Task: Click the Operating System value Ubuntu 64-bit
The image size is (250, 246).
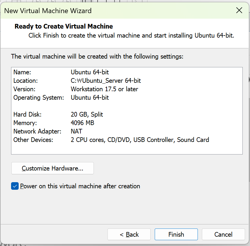Action: pyautogui.click(x=90, y=97)
